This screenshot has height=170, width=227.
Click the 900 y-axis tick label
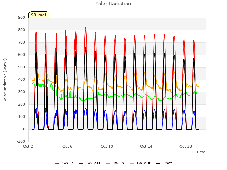22,18
